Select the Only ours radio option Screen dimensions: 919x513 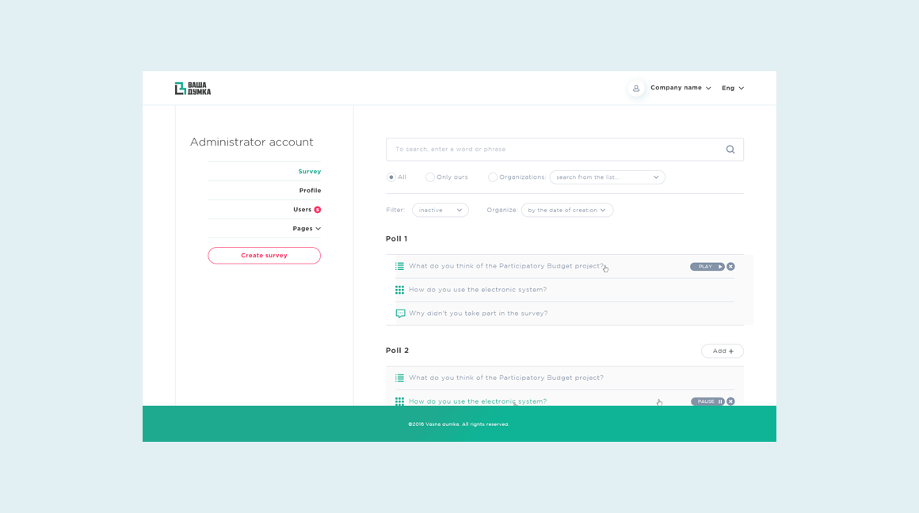430,177
